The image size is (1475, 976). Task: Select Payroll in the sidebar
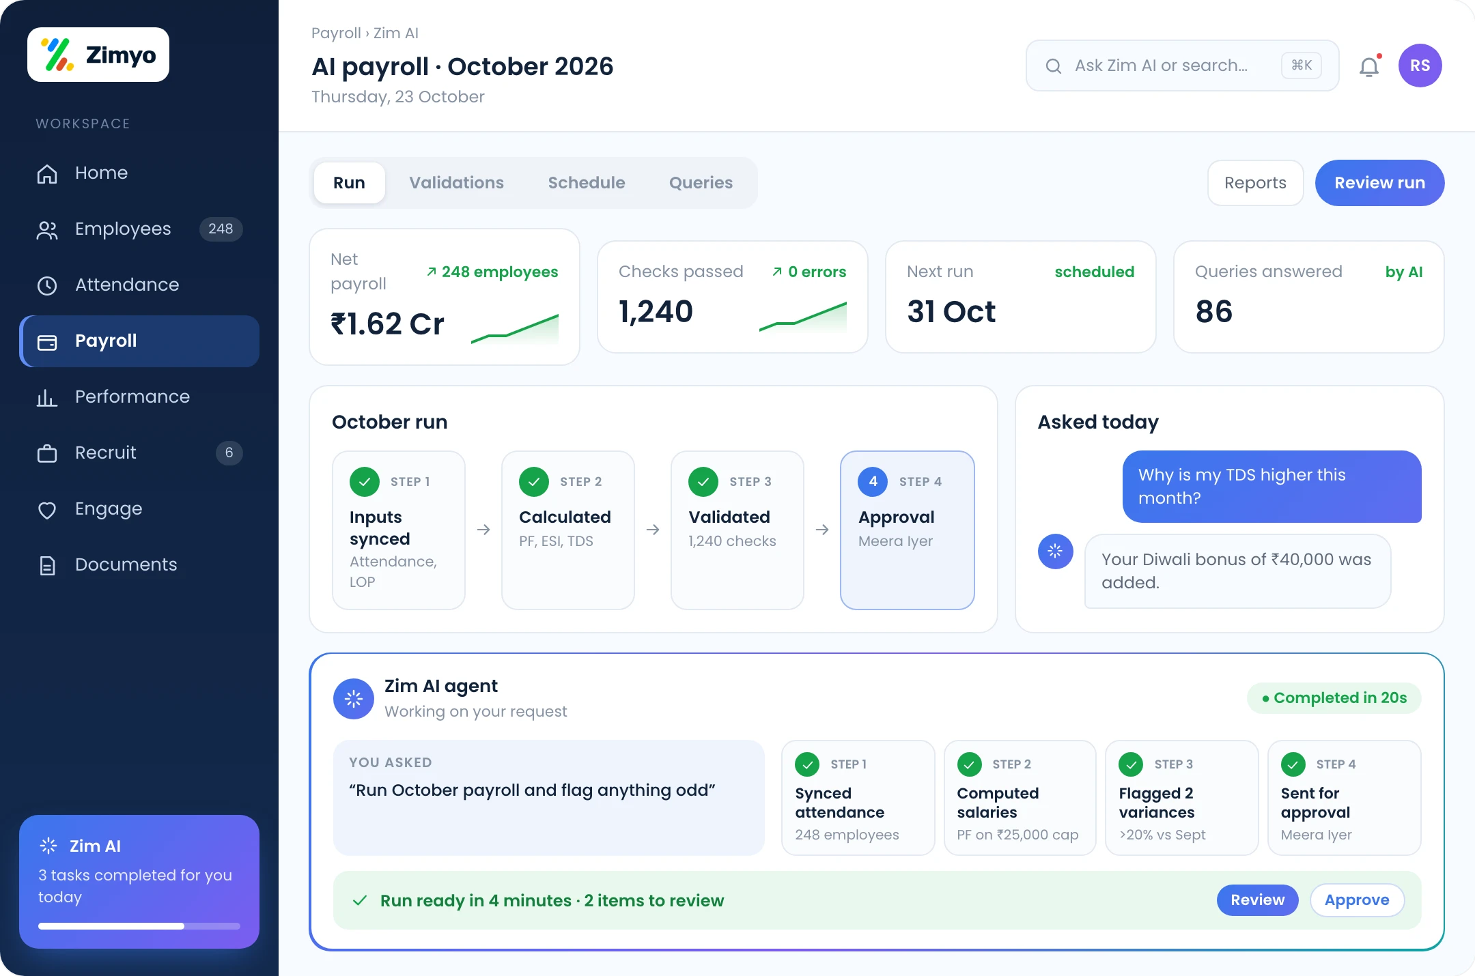(x=139, y=341)
